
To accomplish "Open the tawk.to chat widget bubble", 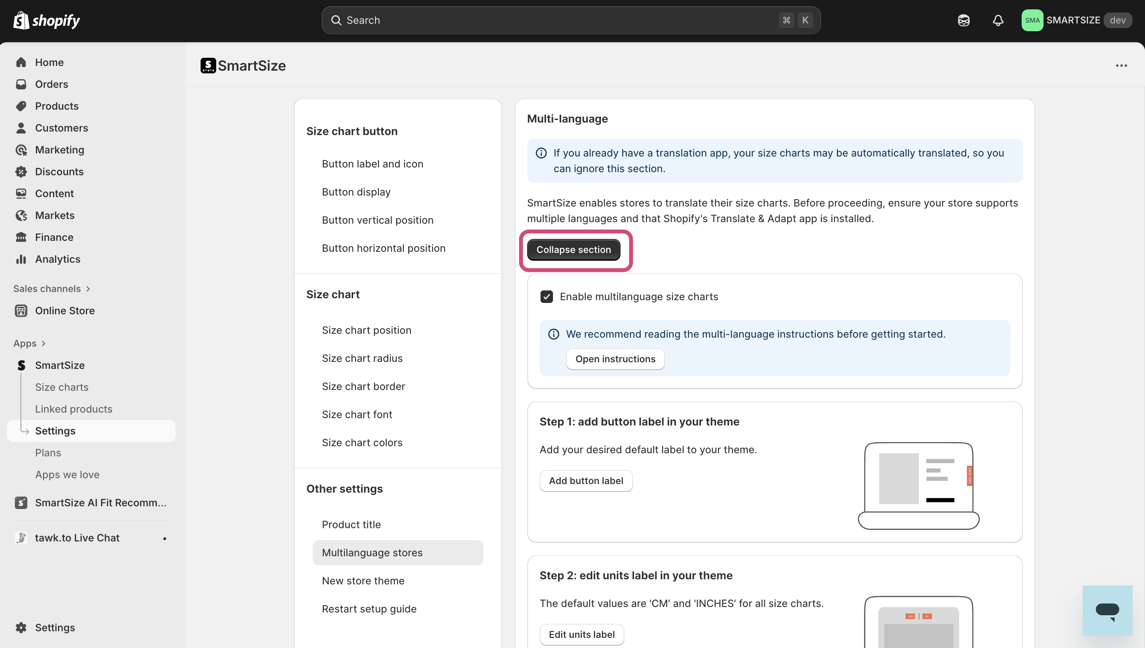I will (1107, 610).
